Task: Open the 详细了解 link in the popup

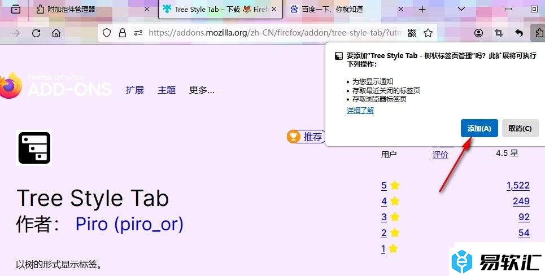Action: click(360, 111)
